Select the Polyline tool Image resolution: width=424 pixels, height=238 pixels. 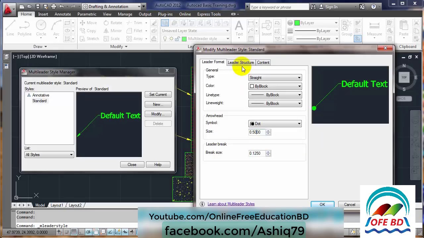[x=25, y=28]
